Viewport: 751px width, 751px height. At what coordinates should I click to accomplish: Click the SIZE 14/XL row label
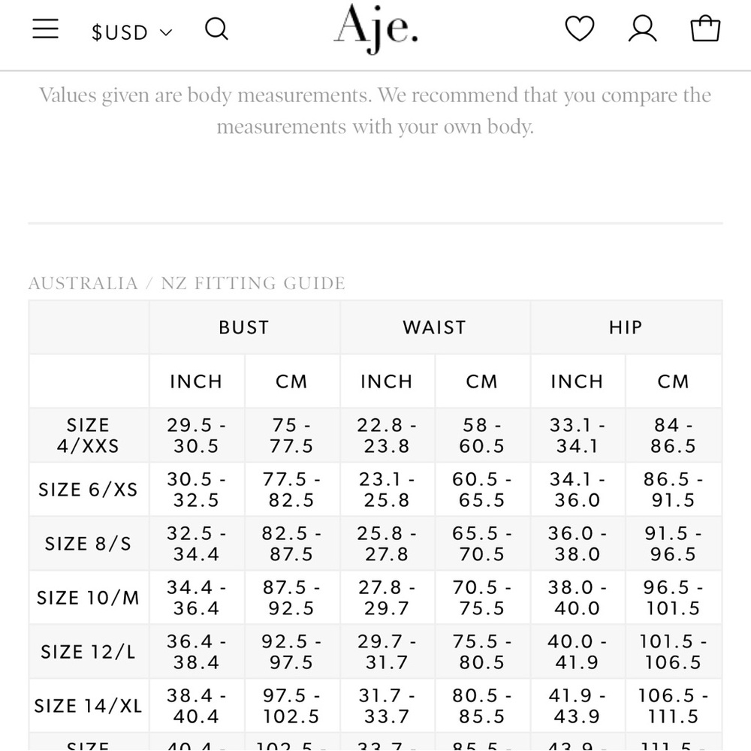(x=88, y=706)
